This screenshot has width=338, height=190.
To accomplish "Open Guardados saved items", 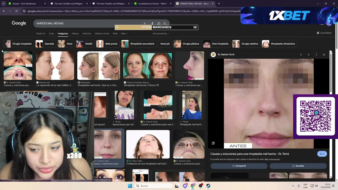I will (324, 33).
